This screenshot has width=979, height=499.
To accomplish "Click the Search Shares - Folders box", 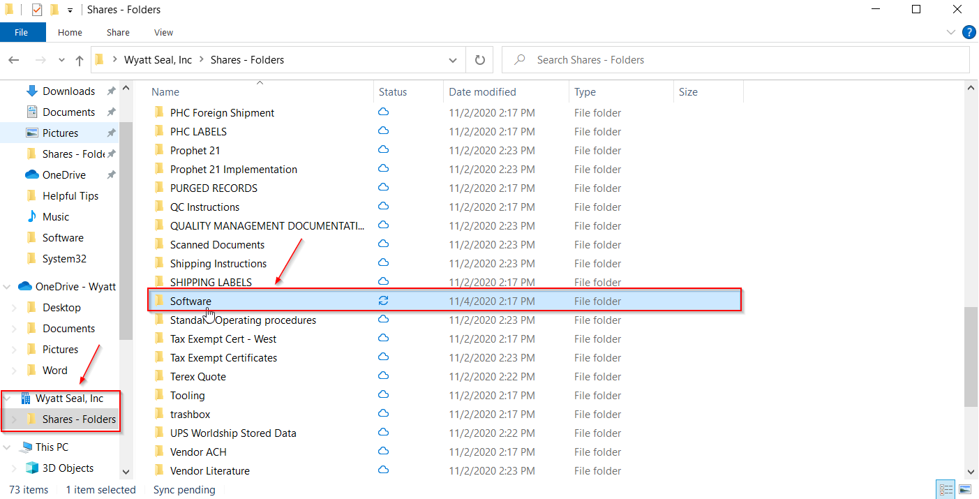I will tap(735, 60).
